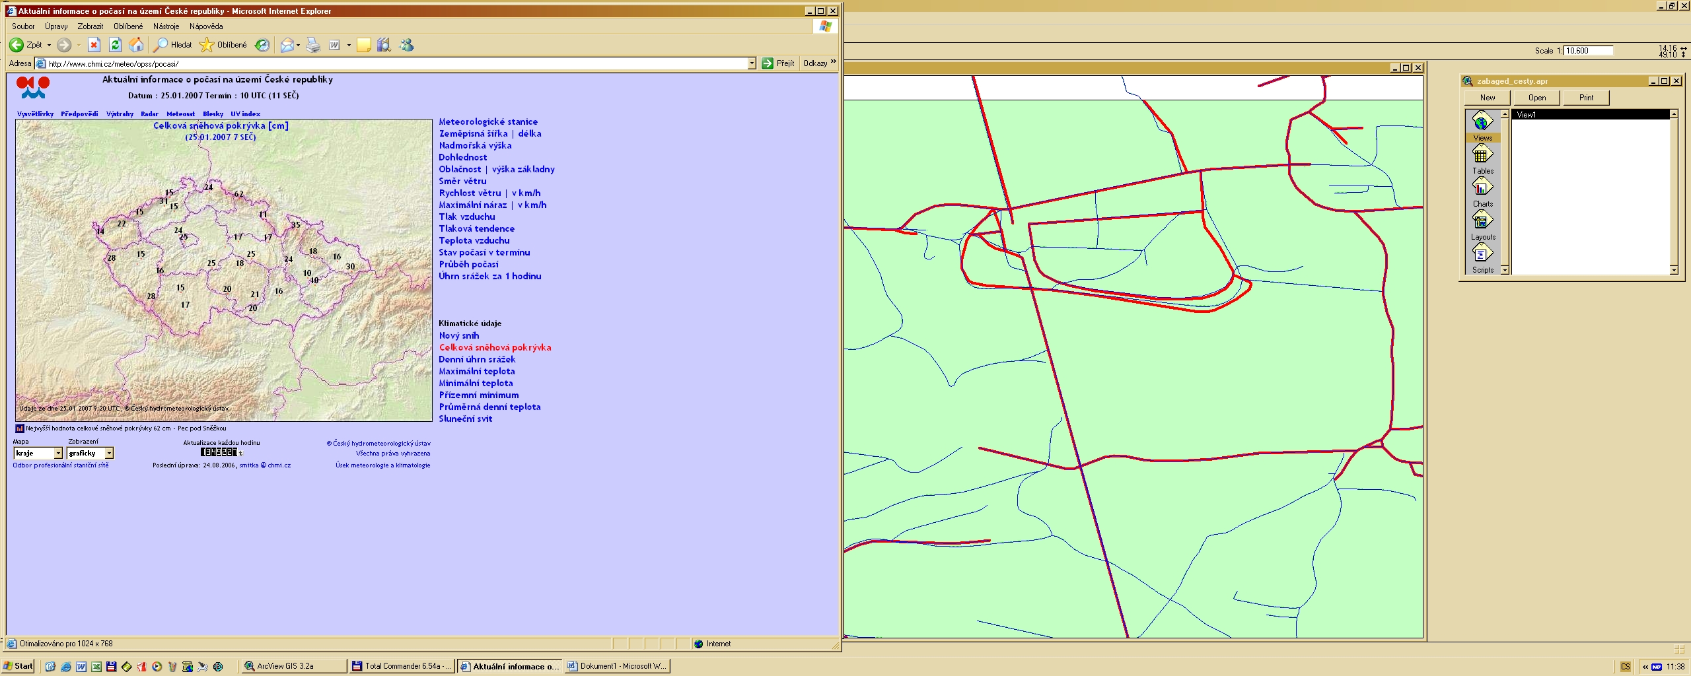Open the Soubor menu
The height and width of the screenshot is (676, 1691).
click(23, 26)
